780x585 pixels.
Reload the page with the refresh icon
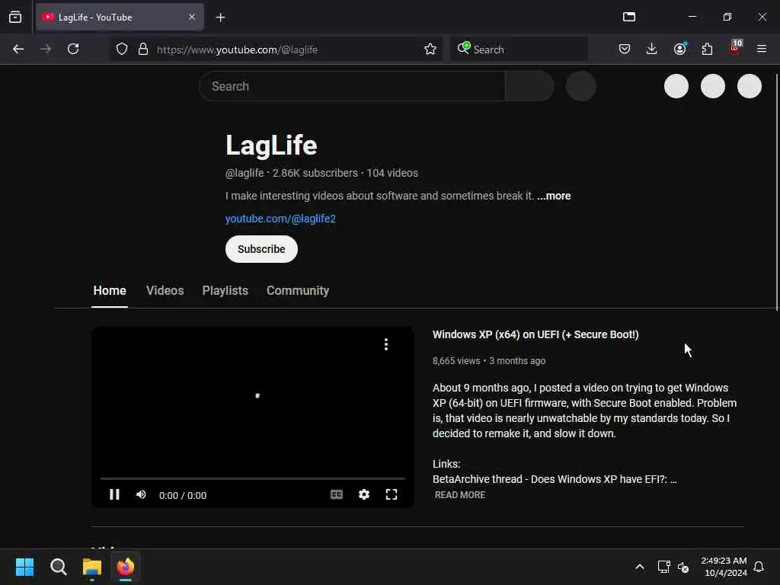point(73,49)
